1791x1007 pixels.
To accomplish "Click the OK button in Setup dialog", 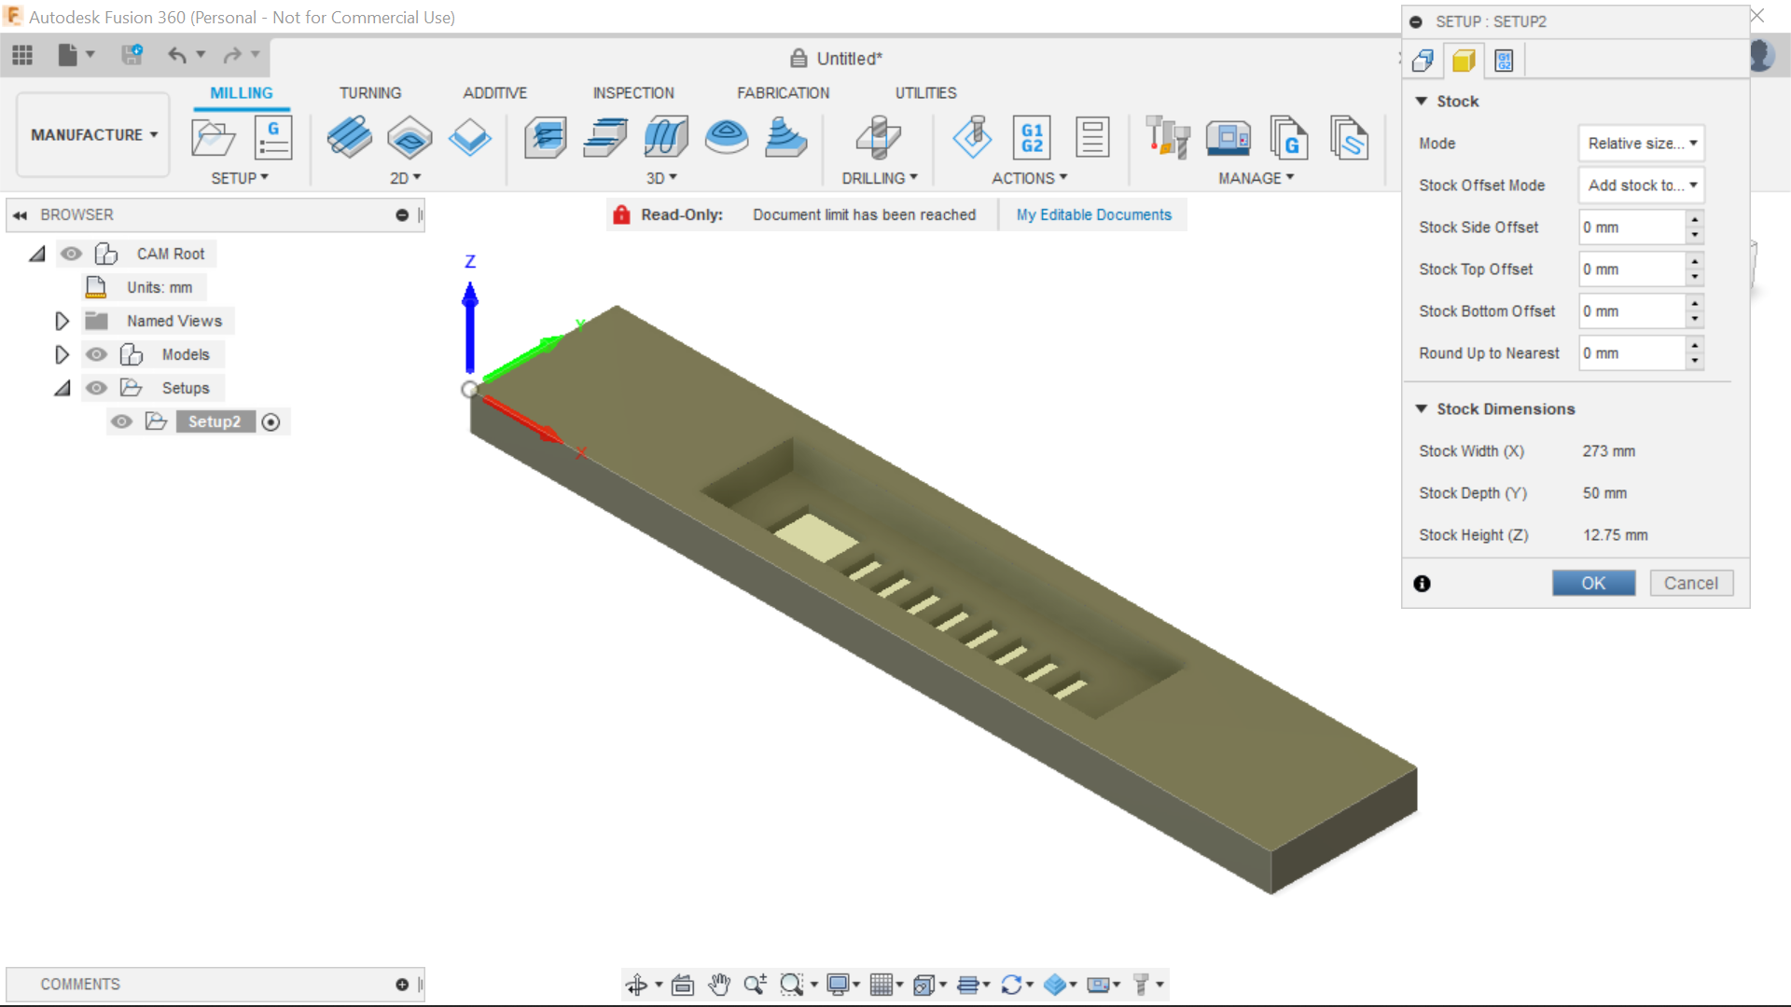I will pyautogui.click(x=1593, y=583).
